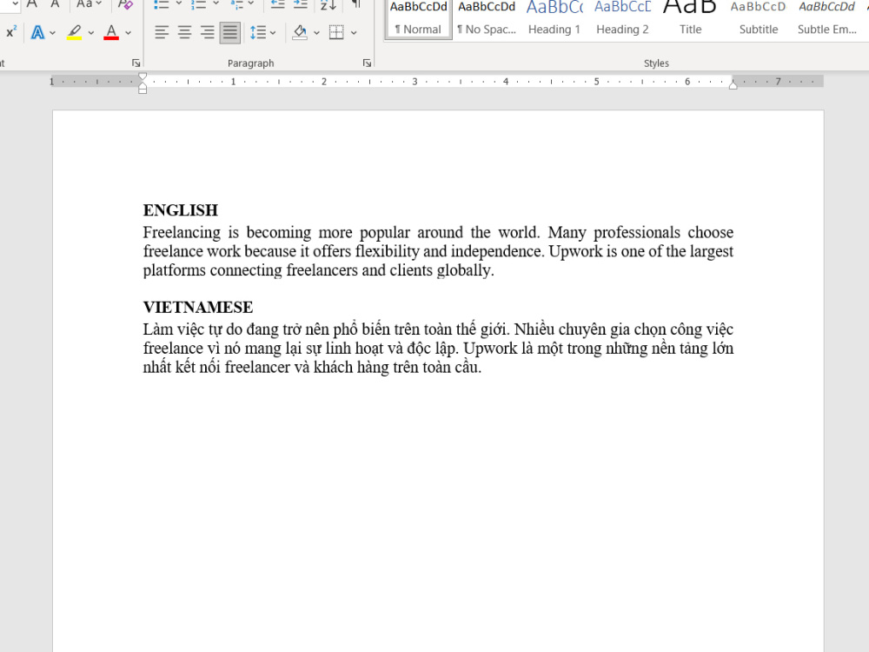Apply the Normal style
The image size is (869, 652).
[x=419, y=17]
